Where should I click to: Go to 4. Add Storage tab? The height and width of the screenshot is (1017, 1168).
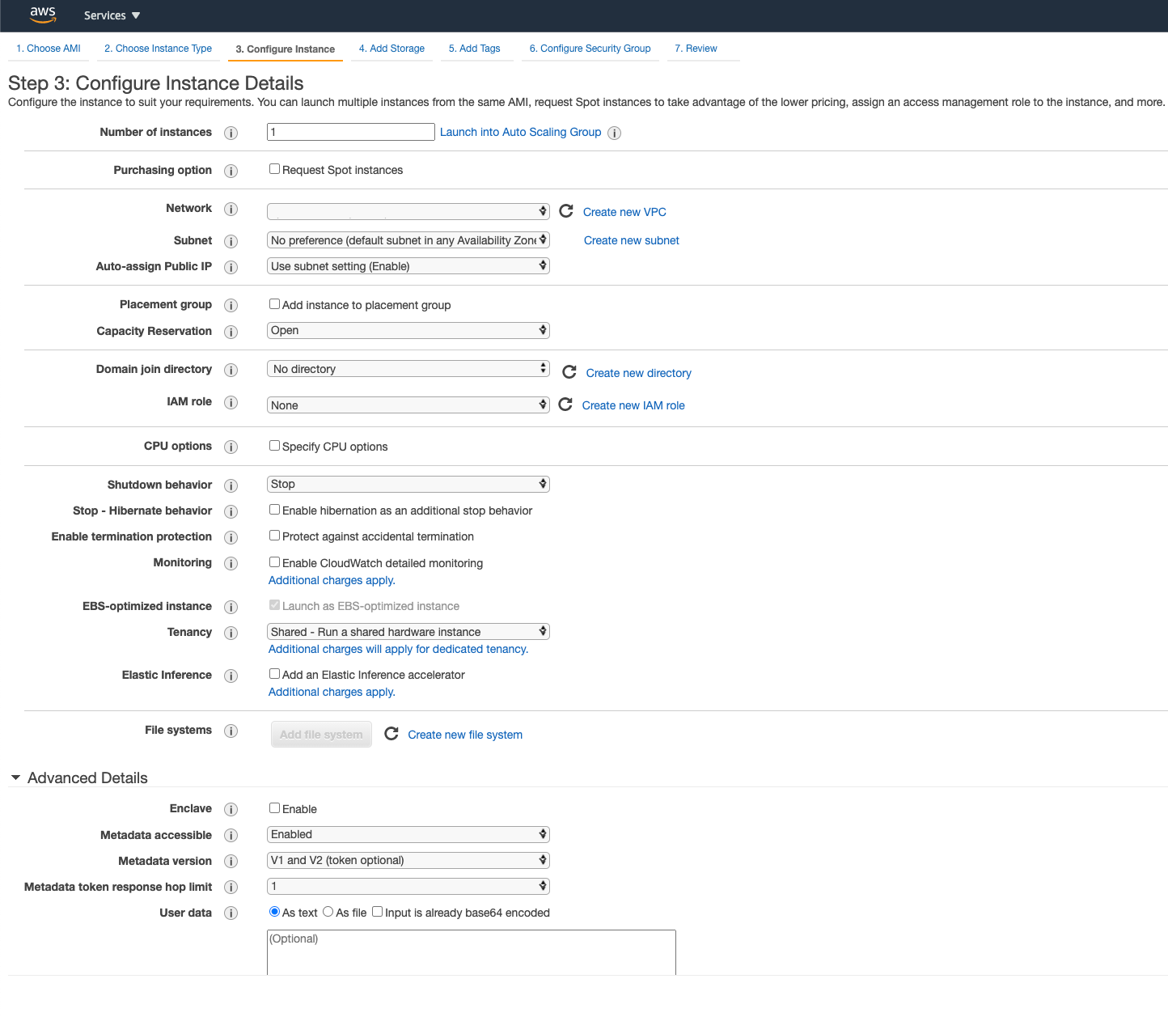tap(391, 49)
